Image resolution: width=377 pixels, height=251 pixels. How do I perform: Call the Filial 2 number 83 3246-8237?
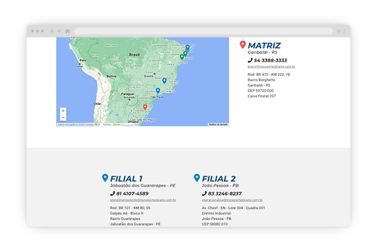(x=225, y=194)
